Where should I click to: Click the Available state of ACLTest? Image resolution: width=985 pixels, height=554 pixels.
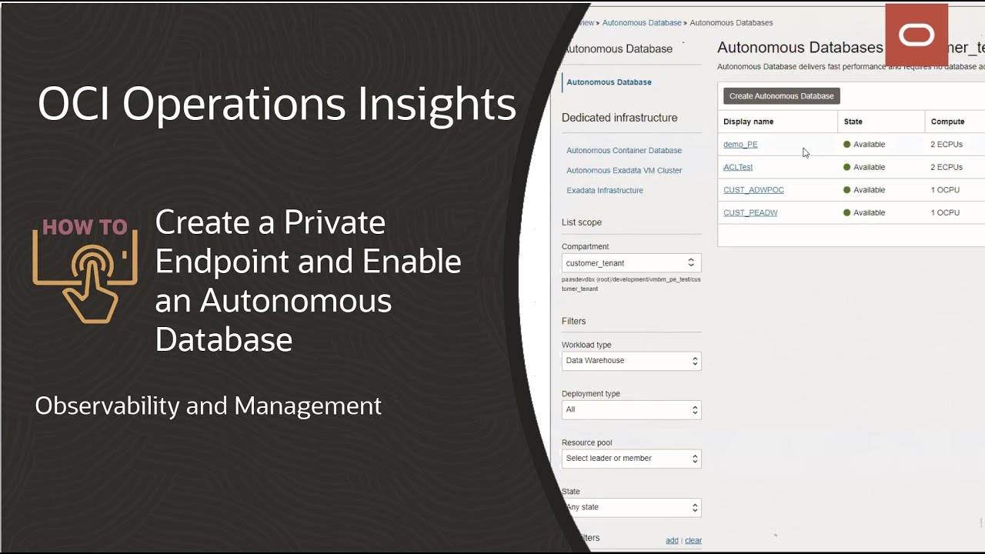point(864,167)
